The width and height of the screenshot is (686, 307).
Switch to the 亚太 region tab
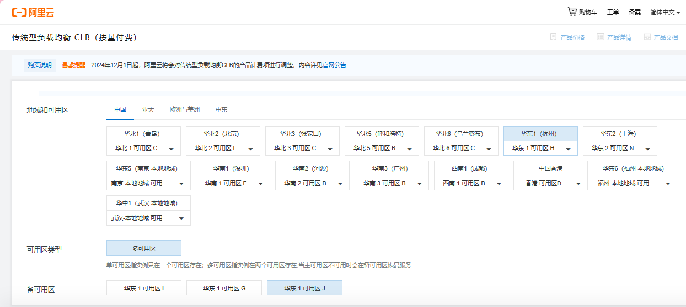(148, 109)
